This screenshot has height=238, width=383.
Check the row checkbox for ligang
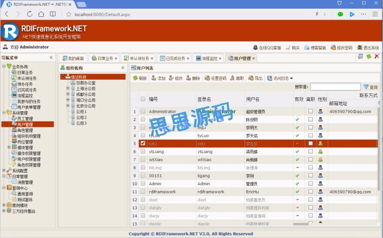(x=143, y=175)
